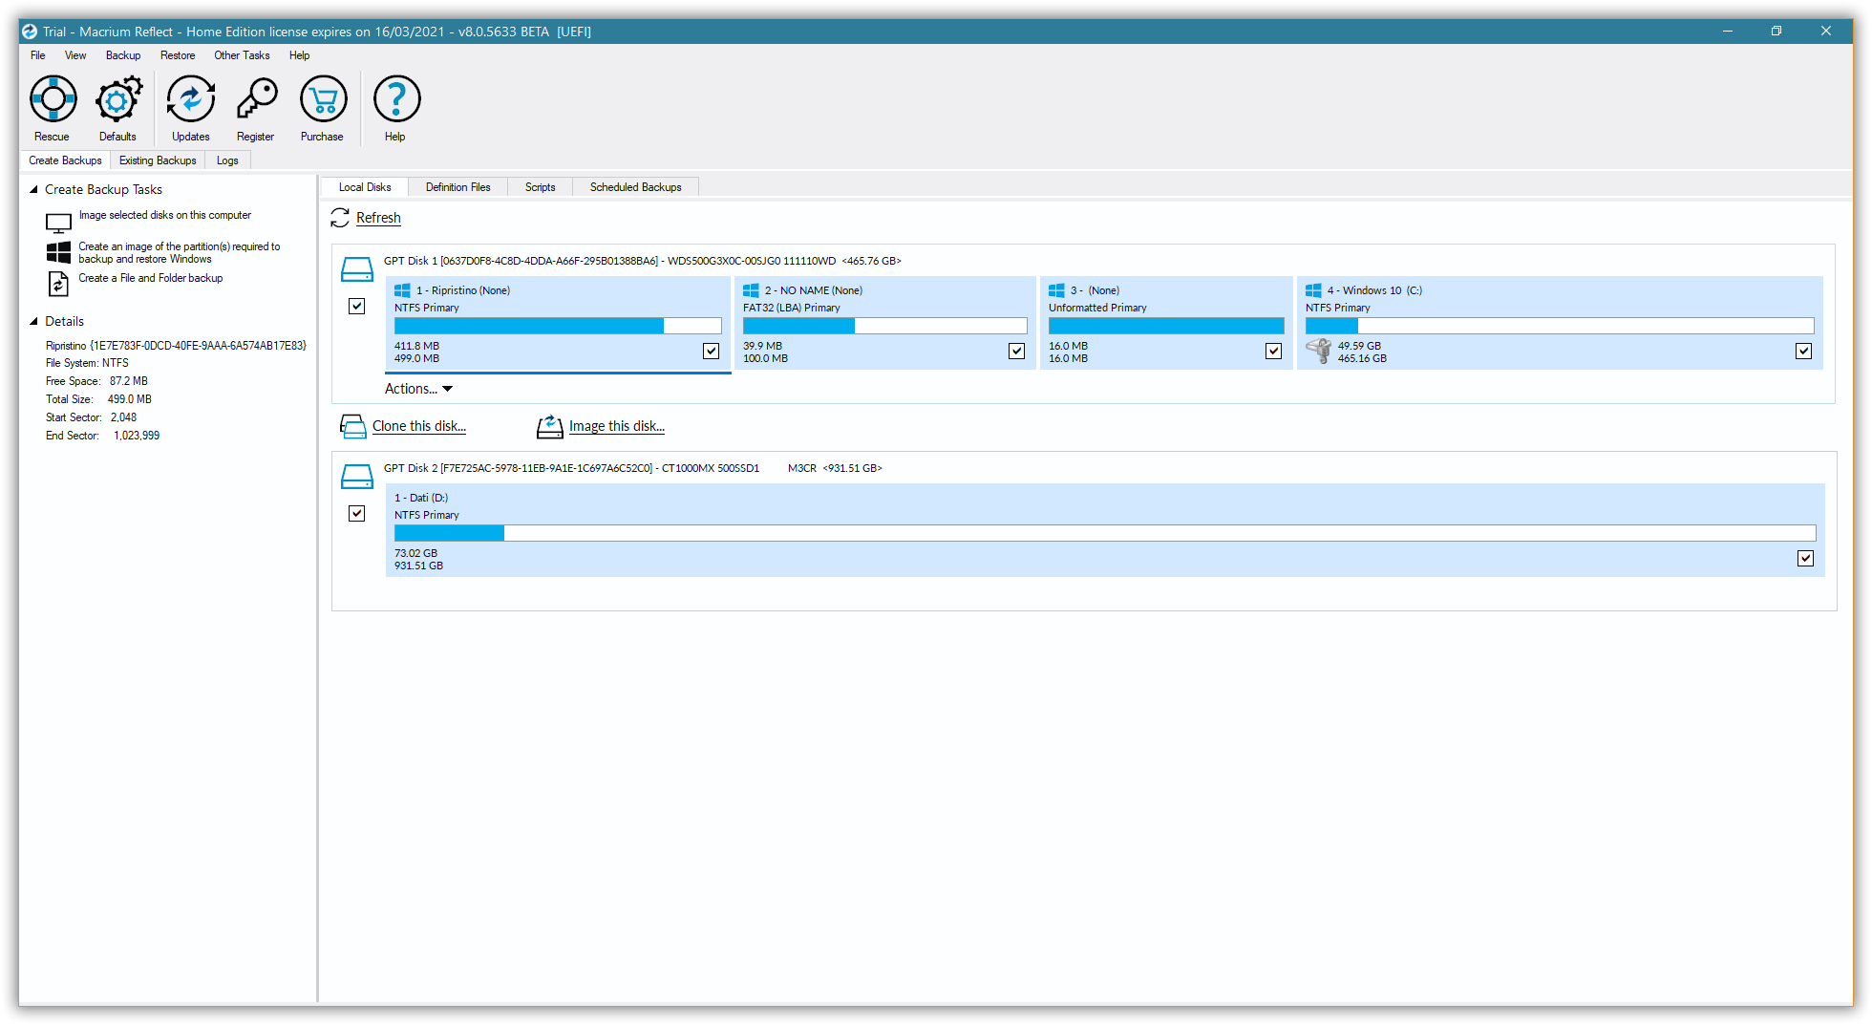
Task: Select the Create Backups tab
Action: [x=65, y=160]
